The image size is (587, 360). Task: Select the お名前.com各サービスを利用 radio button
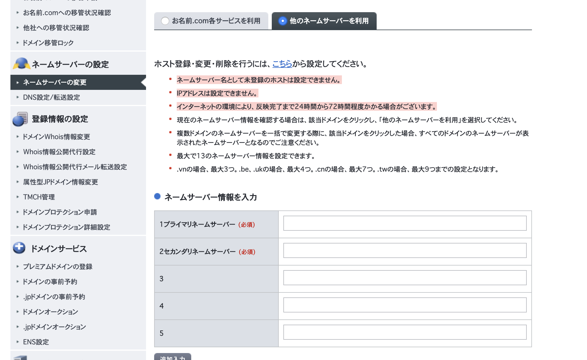point(165,21)
